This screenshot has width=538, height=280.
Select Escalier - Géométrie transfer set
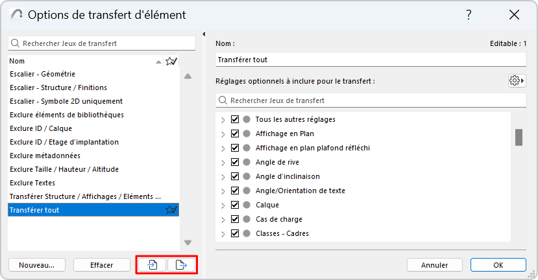coord(43,74)
